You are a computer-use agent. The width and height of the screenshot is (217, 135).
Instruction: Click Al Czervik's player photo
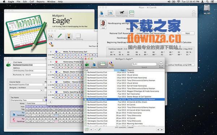(x=103, y=23)
